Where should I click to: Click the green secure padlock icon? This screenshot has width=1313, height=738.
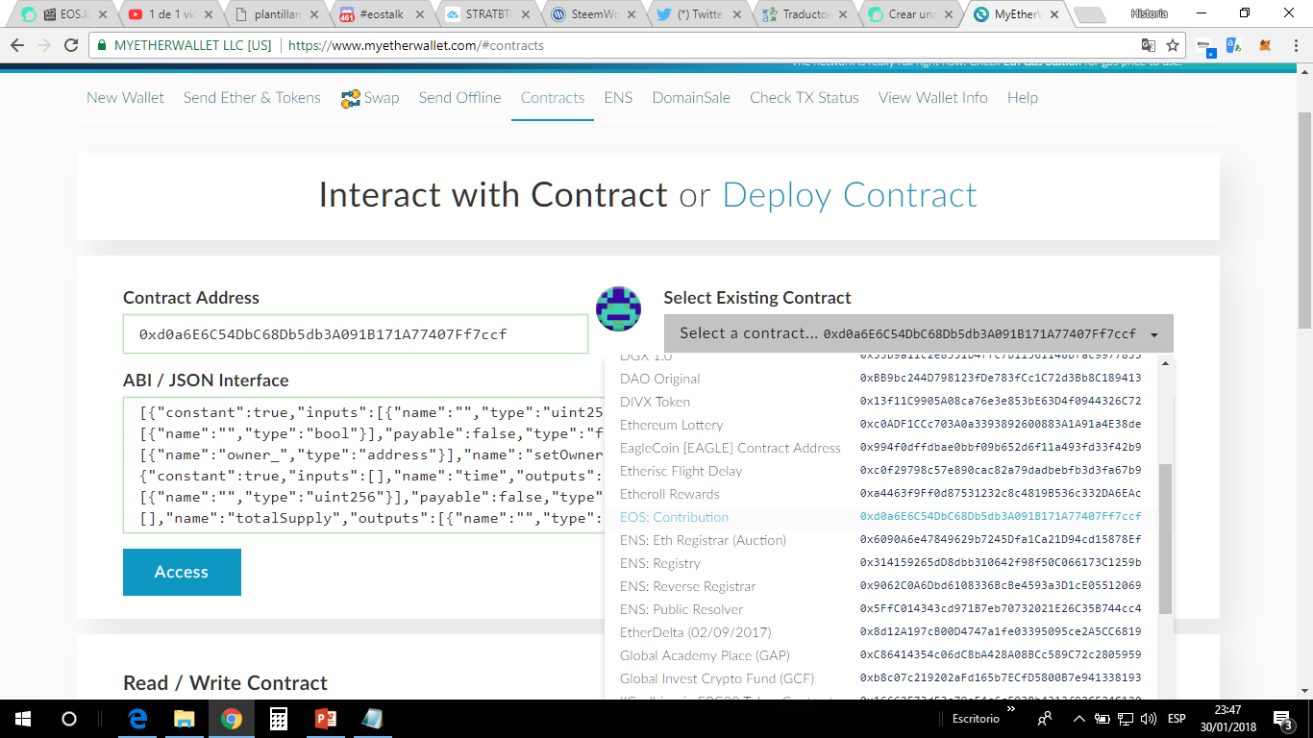[102, 45]
